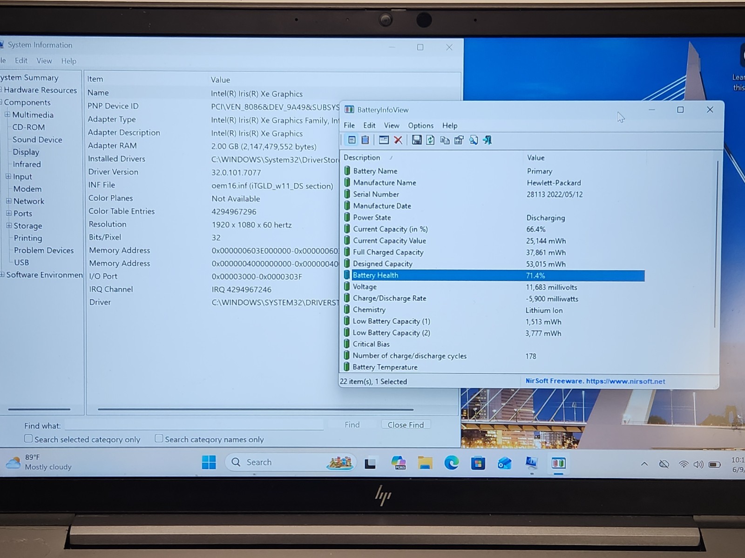The image size is (745, 558).
Task: Select Problem Devices tree item
Action: (44, 250)
